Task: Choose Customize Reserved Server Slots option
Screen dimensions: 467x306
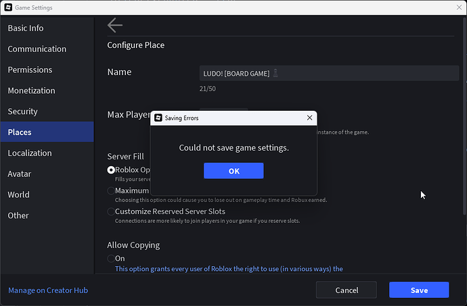Action: point(111,211)
